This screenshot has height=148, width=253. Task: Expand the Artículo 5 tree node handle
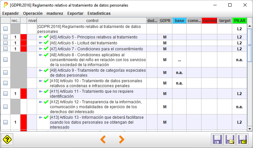coord(41,37)
